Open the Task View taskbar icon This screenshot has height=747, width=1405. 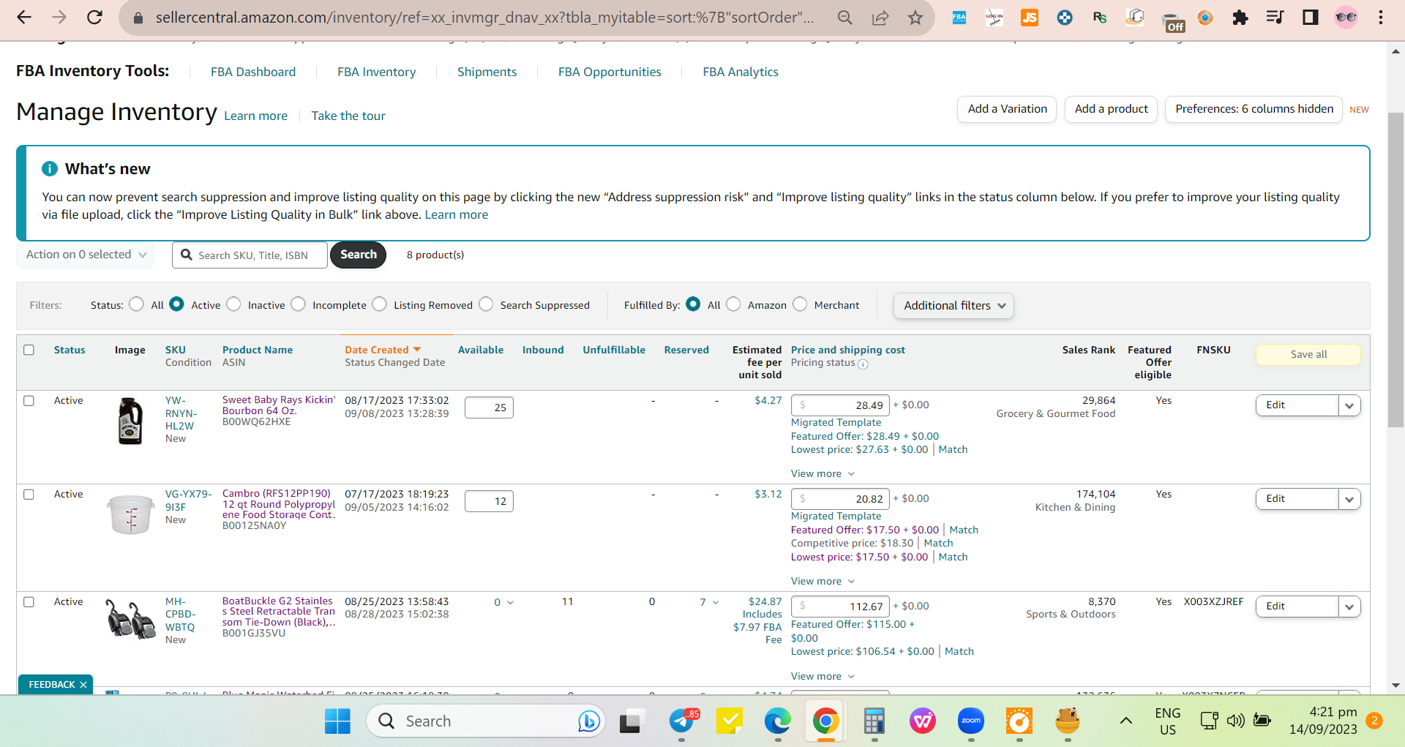pyautogui.click(x=631, y=721)
